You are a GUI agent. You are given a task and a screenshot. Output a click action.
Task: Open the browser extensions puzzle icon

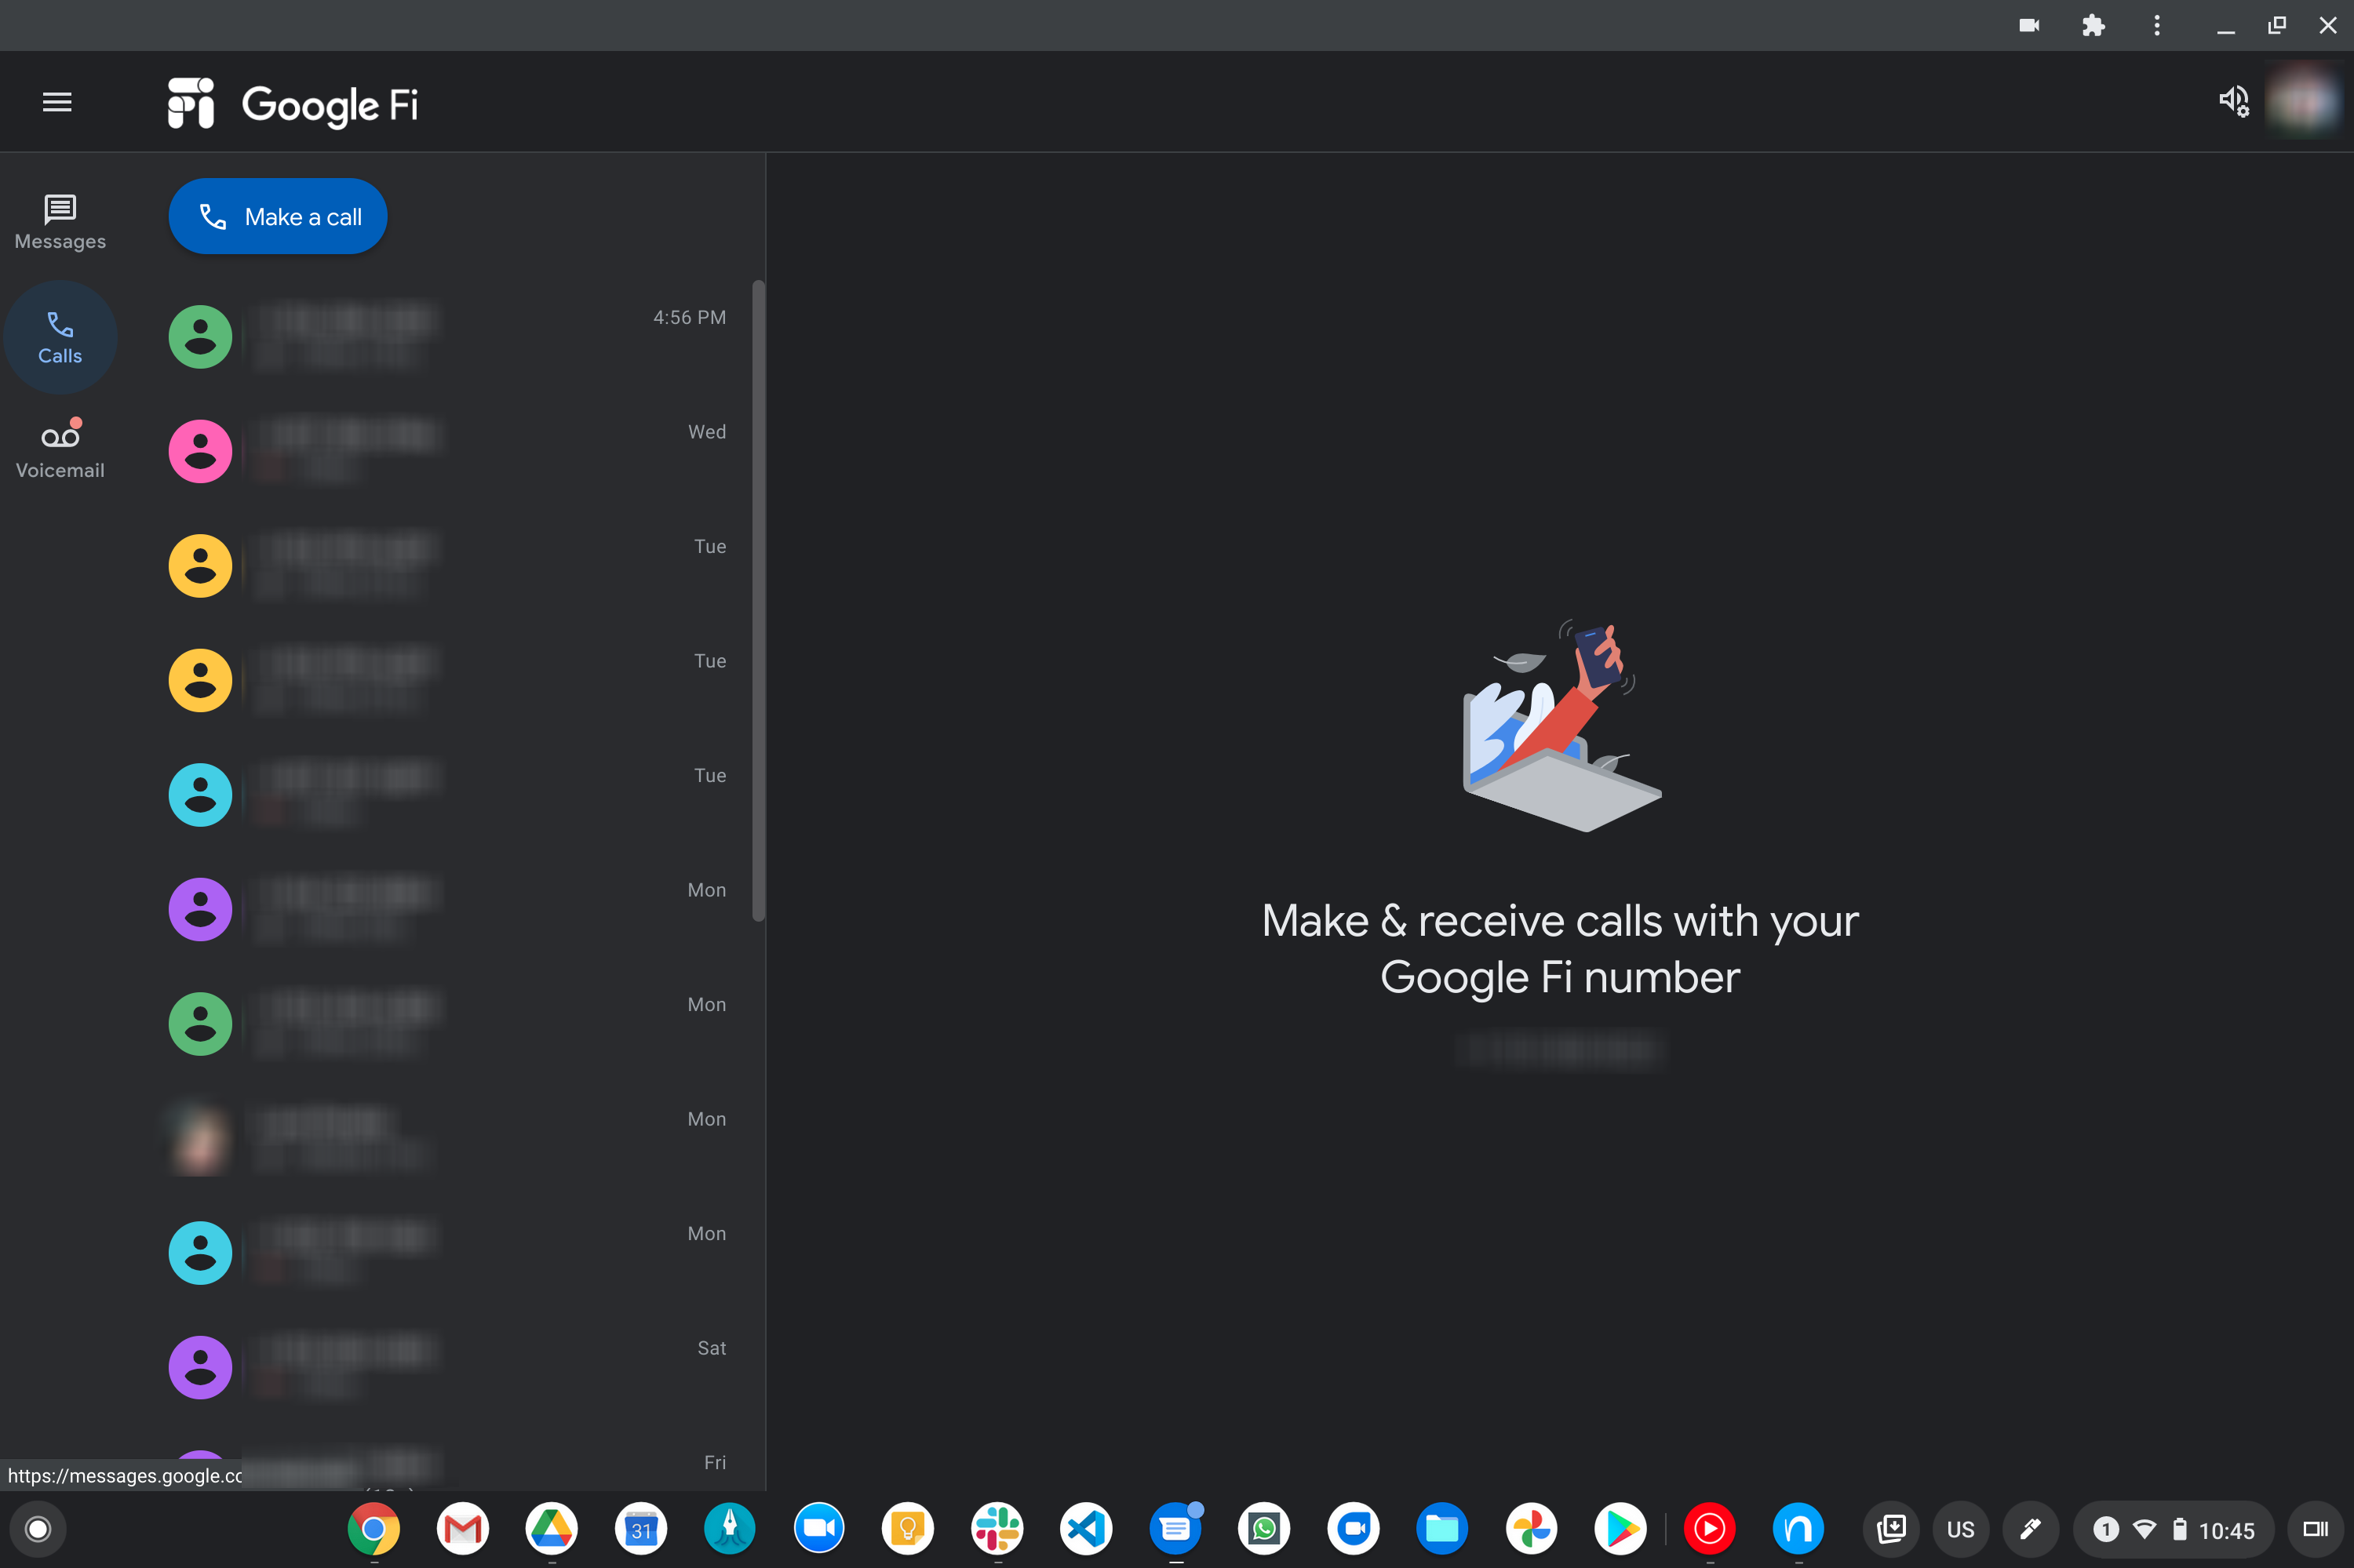pyautogui.click(x=2094, y=24)
